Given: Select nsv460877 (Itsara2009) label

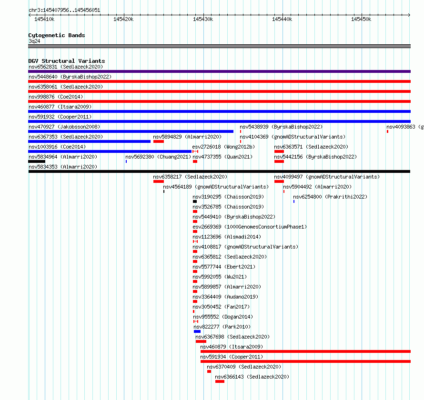Looking at the screenshot, I should 60,107.
